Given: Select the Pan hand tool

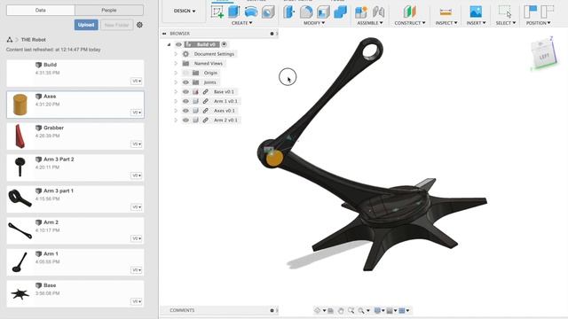Looking at the screenshot, I should coord(341,310).
